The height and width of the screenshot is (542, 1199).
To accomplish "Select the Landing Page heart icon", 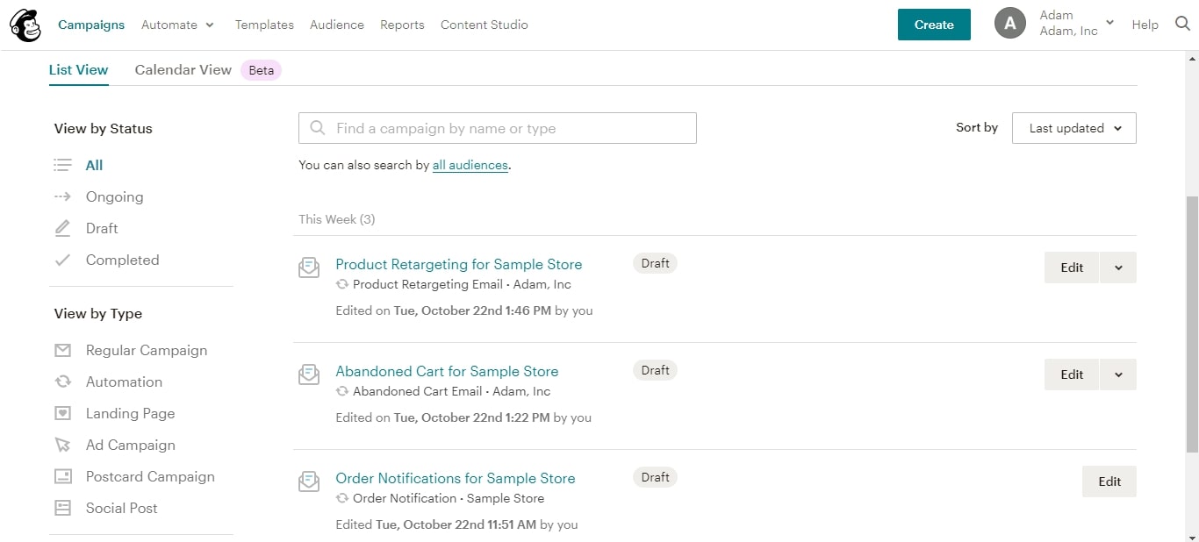I will [x=62, y=413].
